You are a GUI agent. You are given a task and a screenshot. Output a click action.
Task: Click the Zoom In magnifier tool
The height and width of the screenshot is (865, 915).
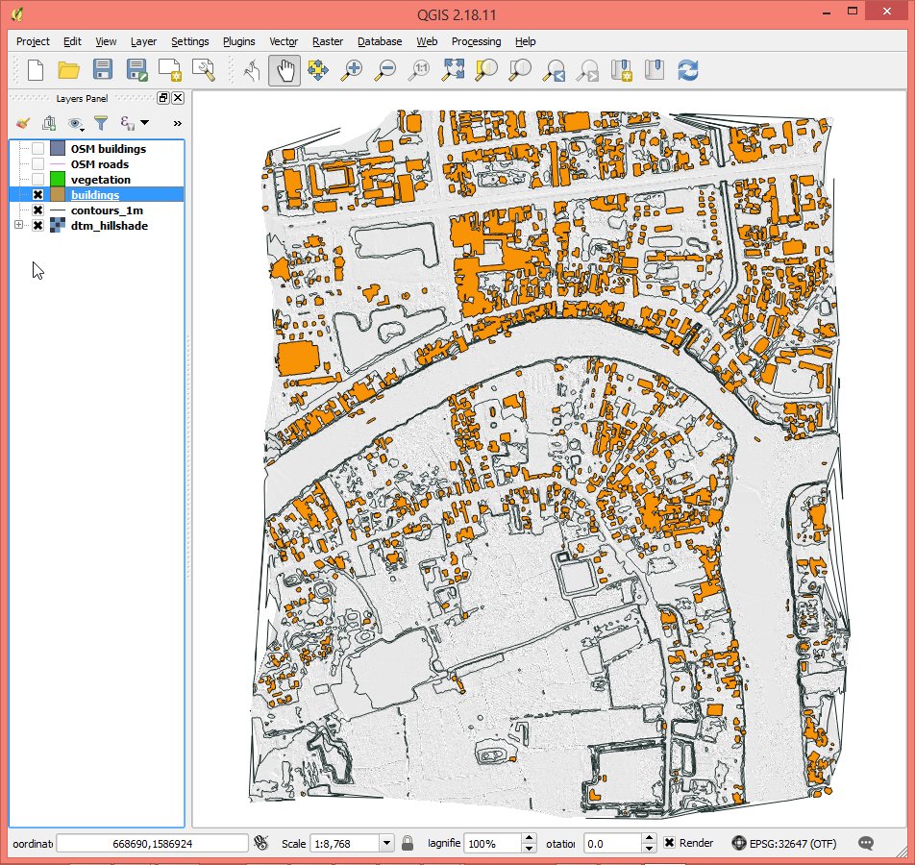tap(353, 70)
